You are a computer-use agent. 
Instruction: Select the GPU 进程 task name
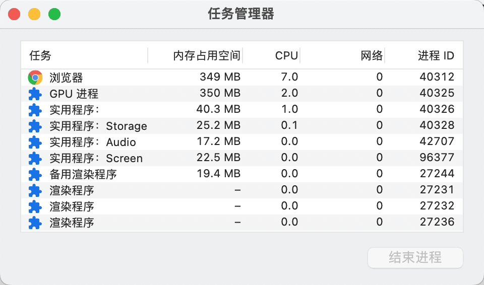coord(74,94)
